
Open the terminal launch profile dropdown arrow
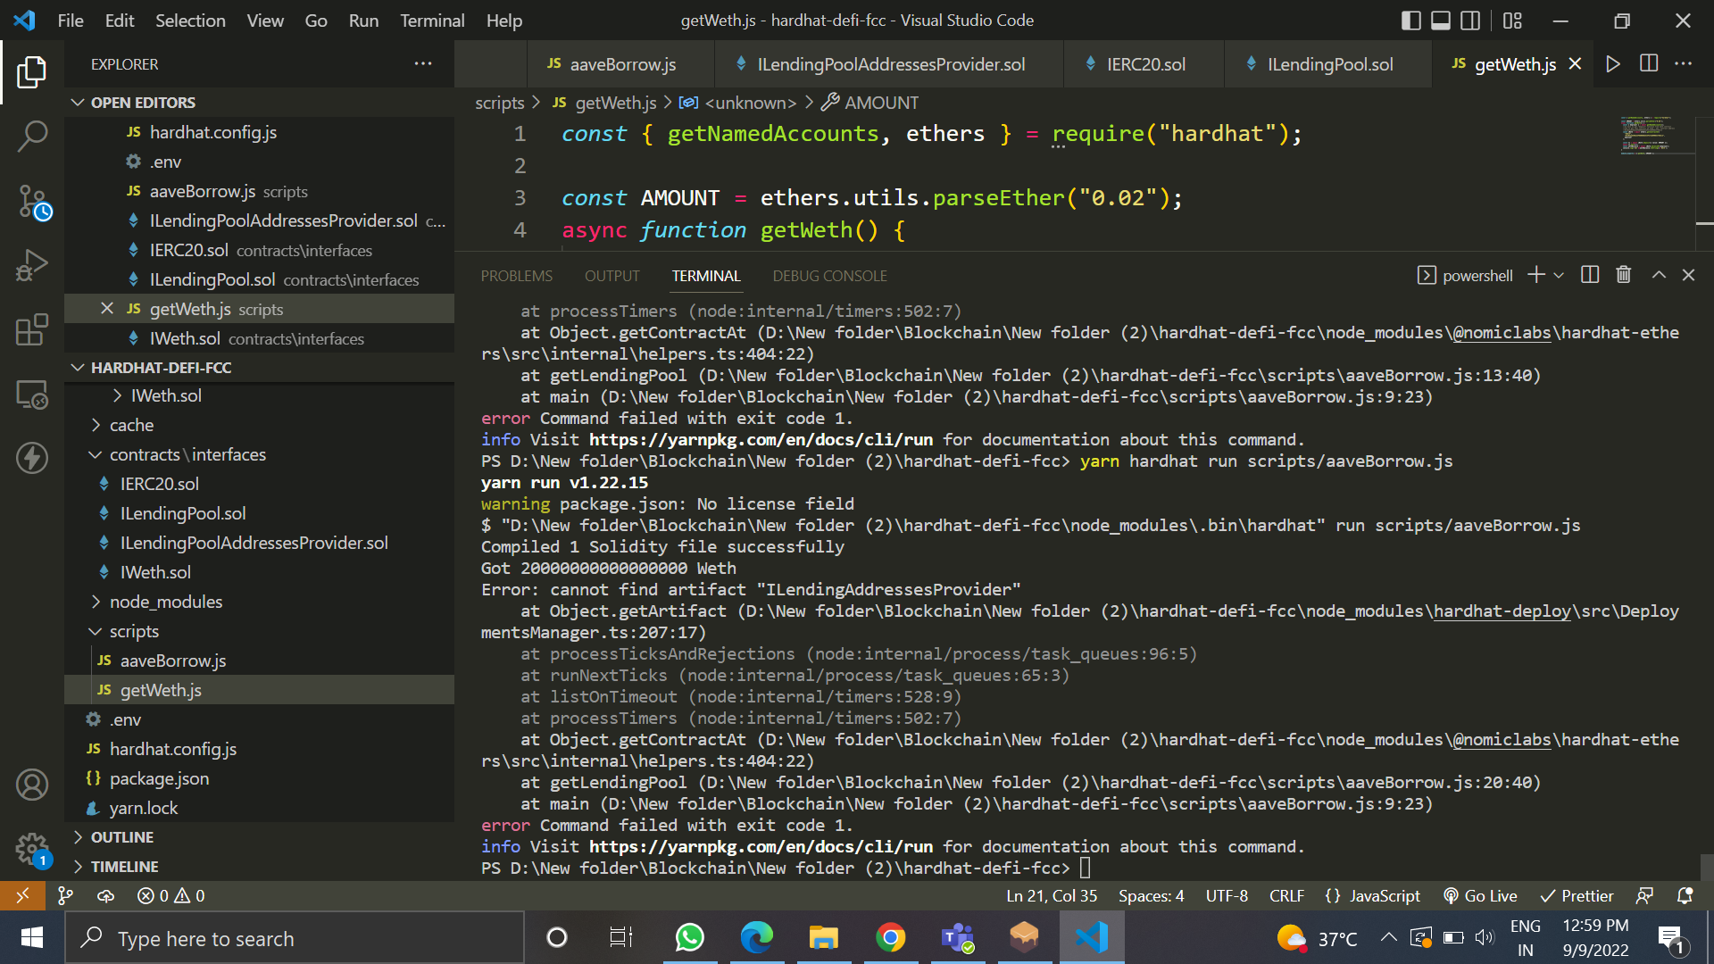coord(1559,275)
